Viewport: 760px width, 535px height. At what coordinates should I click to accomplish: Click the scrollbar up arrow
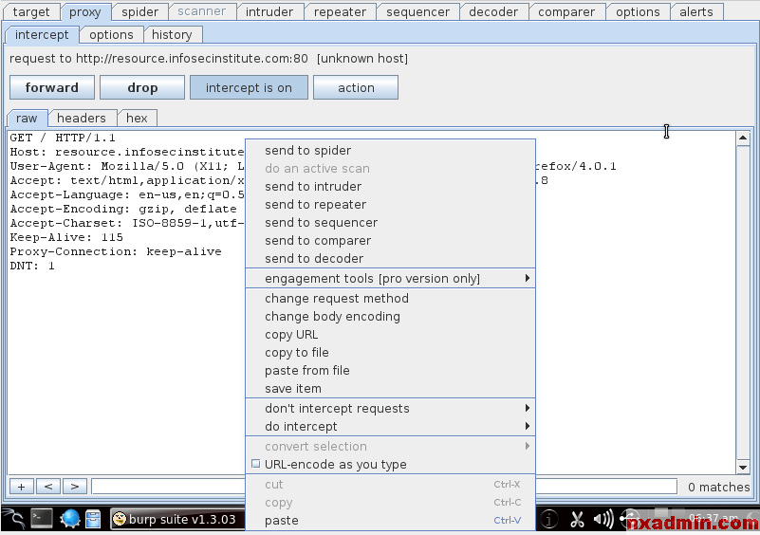[743, 138]
